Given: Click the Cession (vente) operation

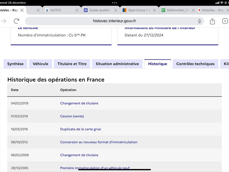Looking at the screenshot, I should [72, 116].
